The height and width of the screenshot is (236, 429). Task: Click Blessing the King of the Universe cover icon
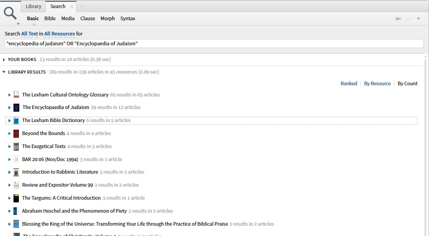click(17, 224)
